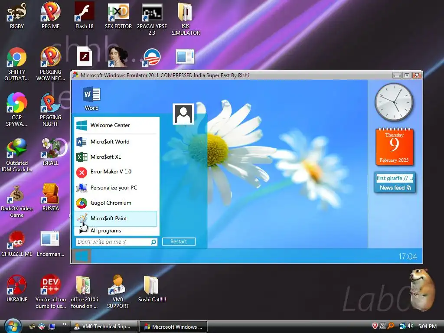444x333 pixels.
Task: Switch to VM0 Technical Sup... taskbar button
Action: [x=104, y=326]
